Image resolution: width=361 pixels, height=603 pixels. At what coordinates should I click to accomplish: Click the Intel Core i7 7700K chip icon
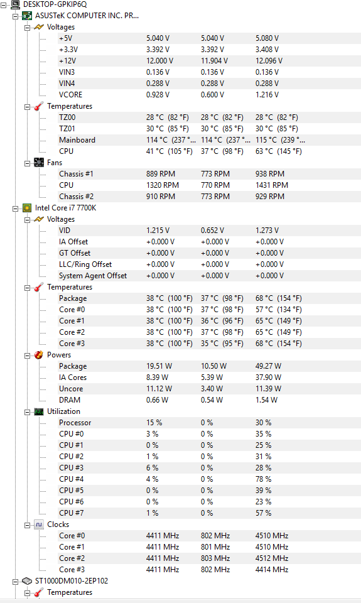click(27, 208)
